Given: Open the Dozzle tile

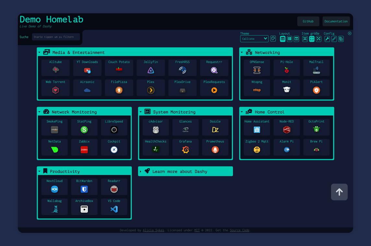Looking at the screenshot, I should click(x=215, y=127).
